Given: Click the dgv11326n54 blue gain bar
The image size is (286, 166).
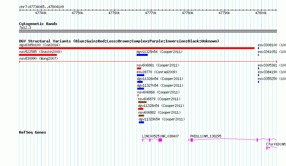Looking at the screenshot, I should point(140,82).
